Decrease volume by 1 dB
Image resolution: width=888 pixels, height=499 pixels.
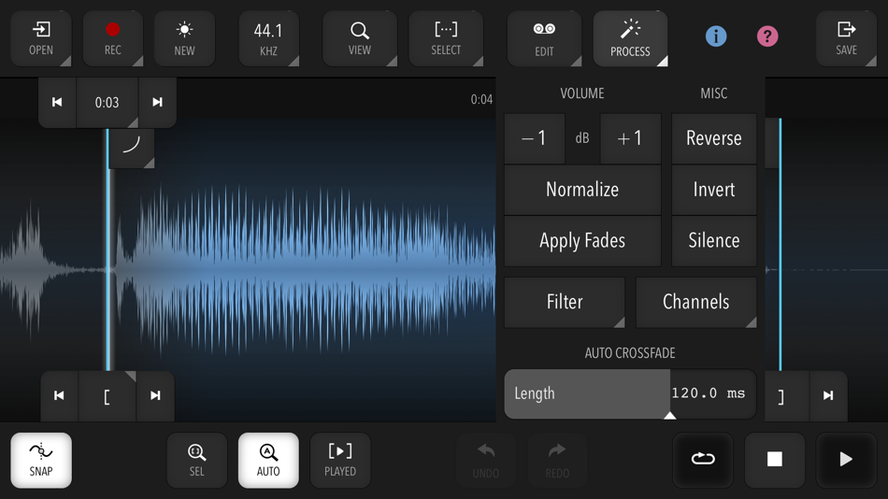pyautogui.click(x=534, y=138)
